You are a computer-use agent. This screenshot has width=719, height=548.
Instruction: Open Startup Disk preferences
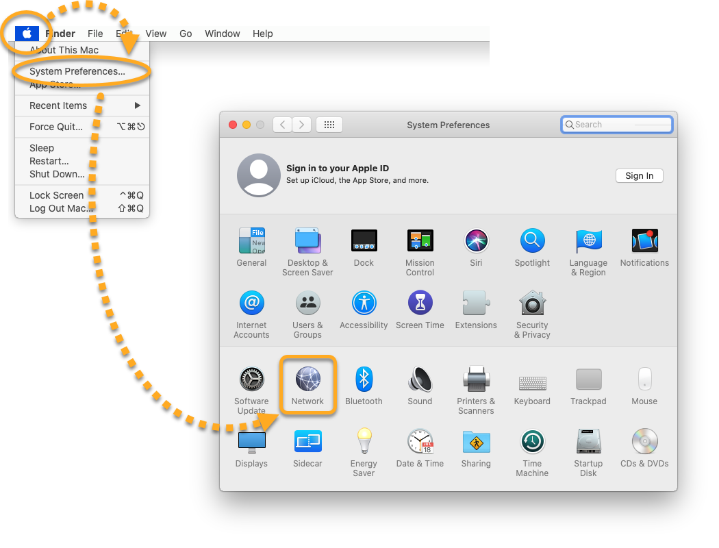(x=588, y=453)
